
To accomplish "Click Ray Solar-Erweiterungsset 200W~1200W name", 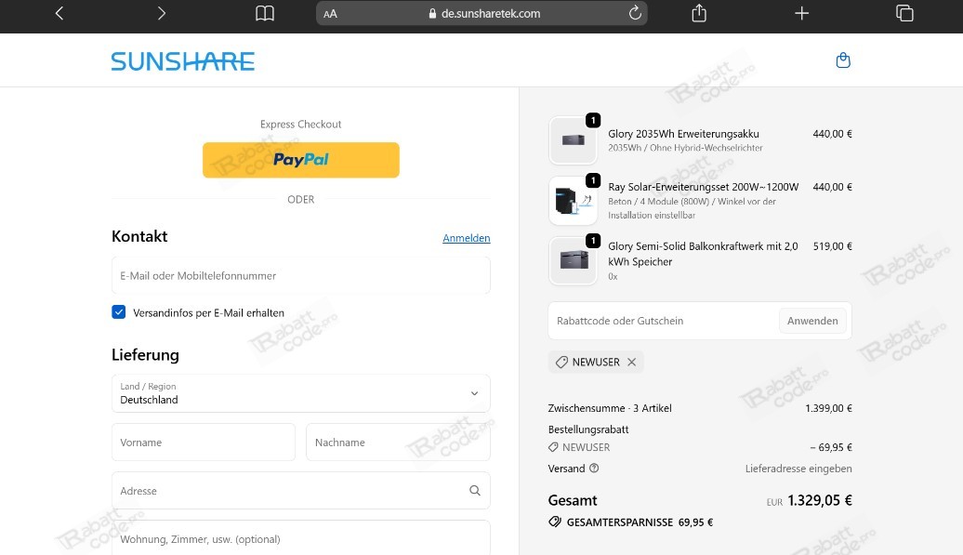I will 704,187.
